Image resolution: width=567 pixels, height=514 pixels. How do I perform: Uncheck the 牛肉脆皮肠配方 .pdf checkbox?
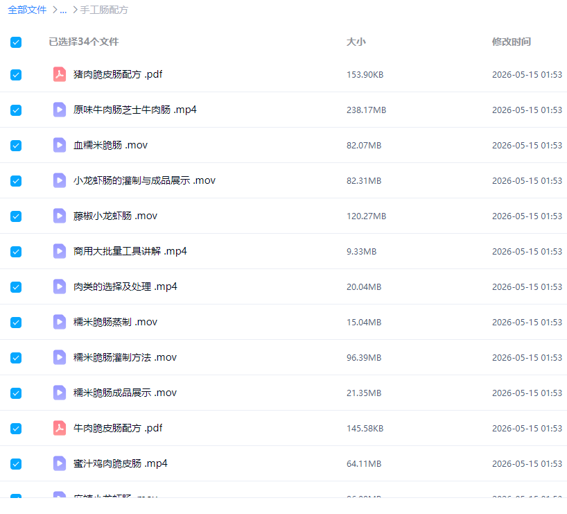(16, 429)
